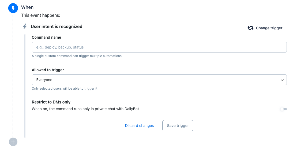Image resolution: width=297 pixels, height=152 pixels.
Task: Focus the Command name input field
Action: coord(159,47)
